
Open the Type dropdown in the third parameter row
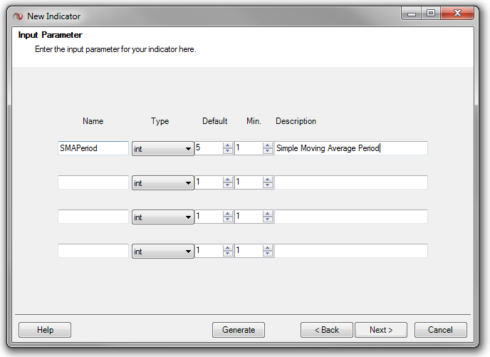click(163, 217)
